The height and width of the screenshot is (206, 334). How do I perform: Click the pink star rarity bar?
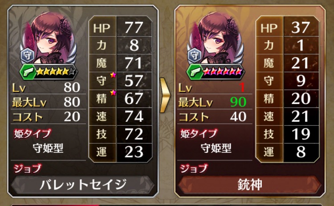coord(223,72)
